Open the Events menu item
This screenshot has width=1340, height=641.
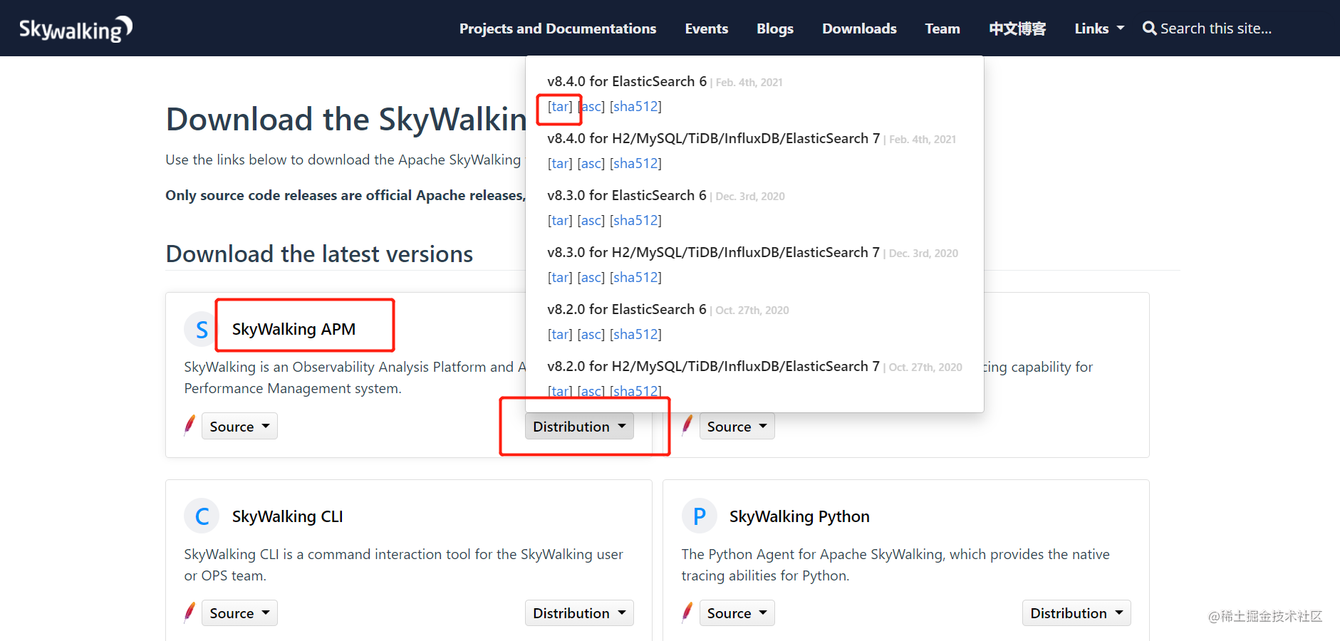[x=706, y=28]
